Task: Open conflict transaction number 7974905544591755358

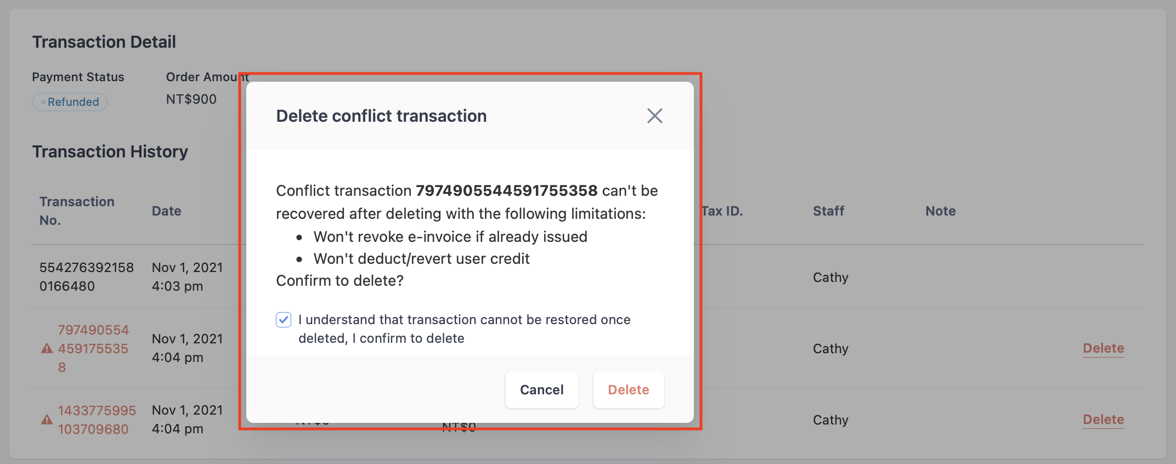Action: 93,349
